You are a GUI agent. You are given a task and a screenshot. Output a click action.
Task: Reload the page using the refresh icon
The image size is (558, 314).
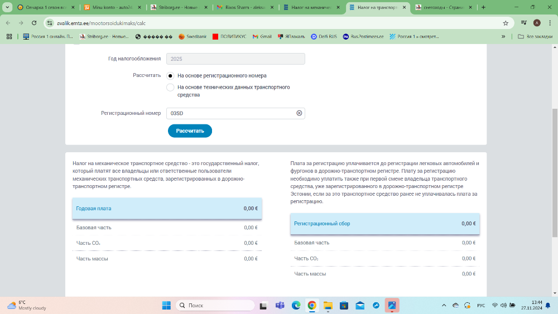[x=34, y=23]
